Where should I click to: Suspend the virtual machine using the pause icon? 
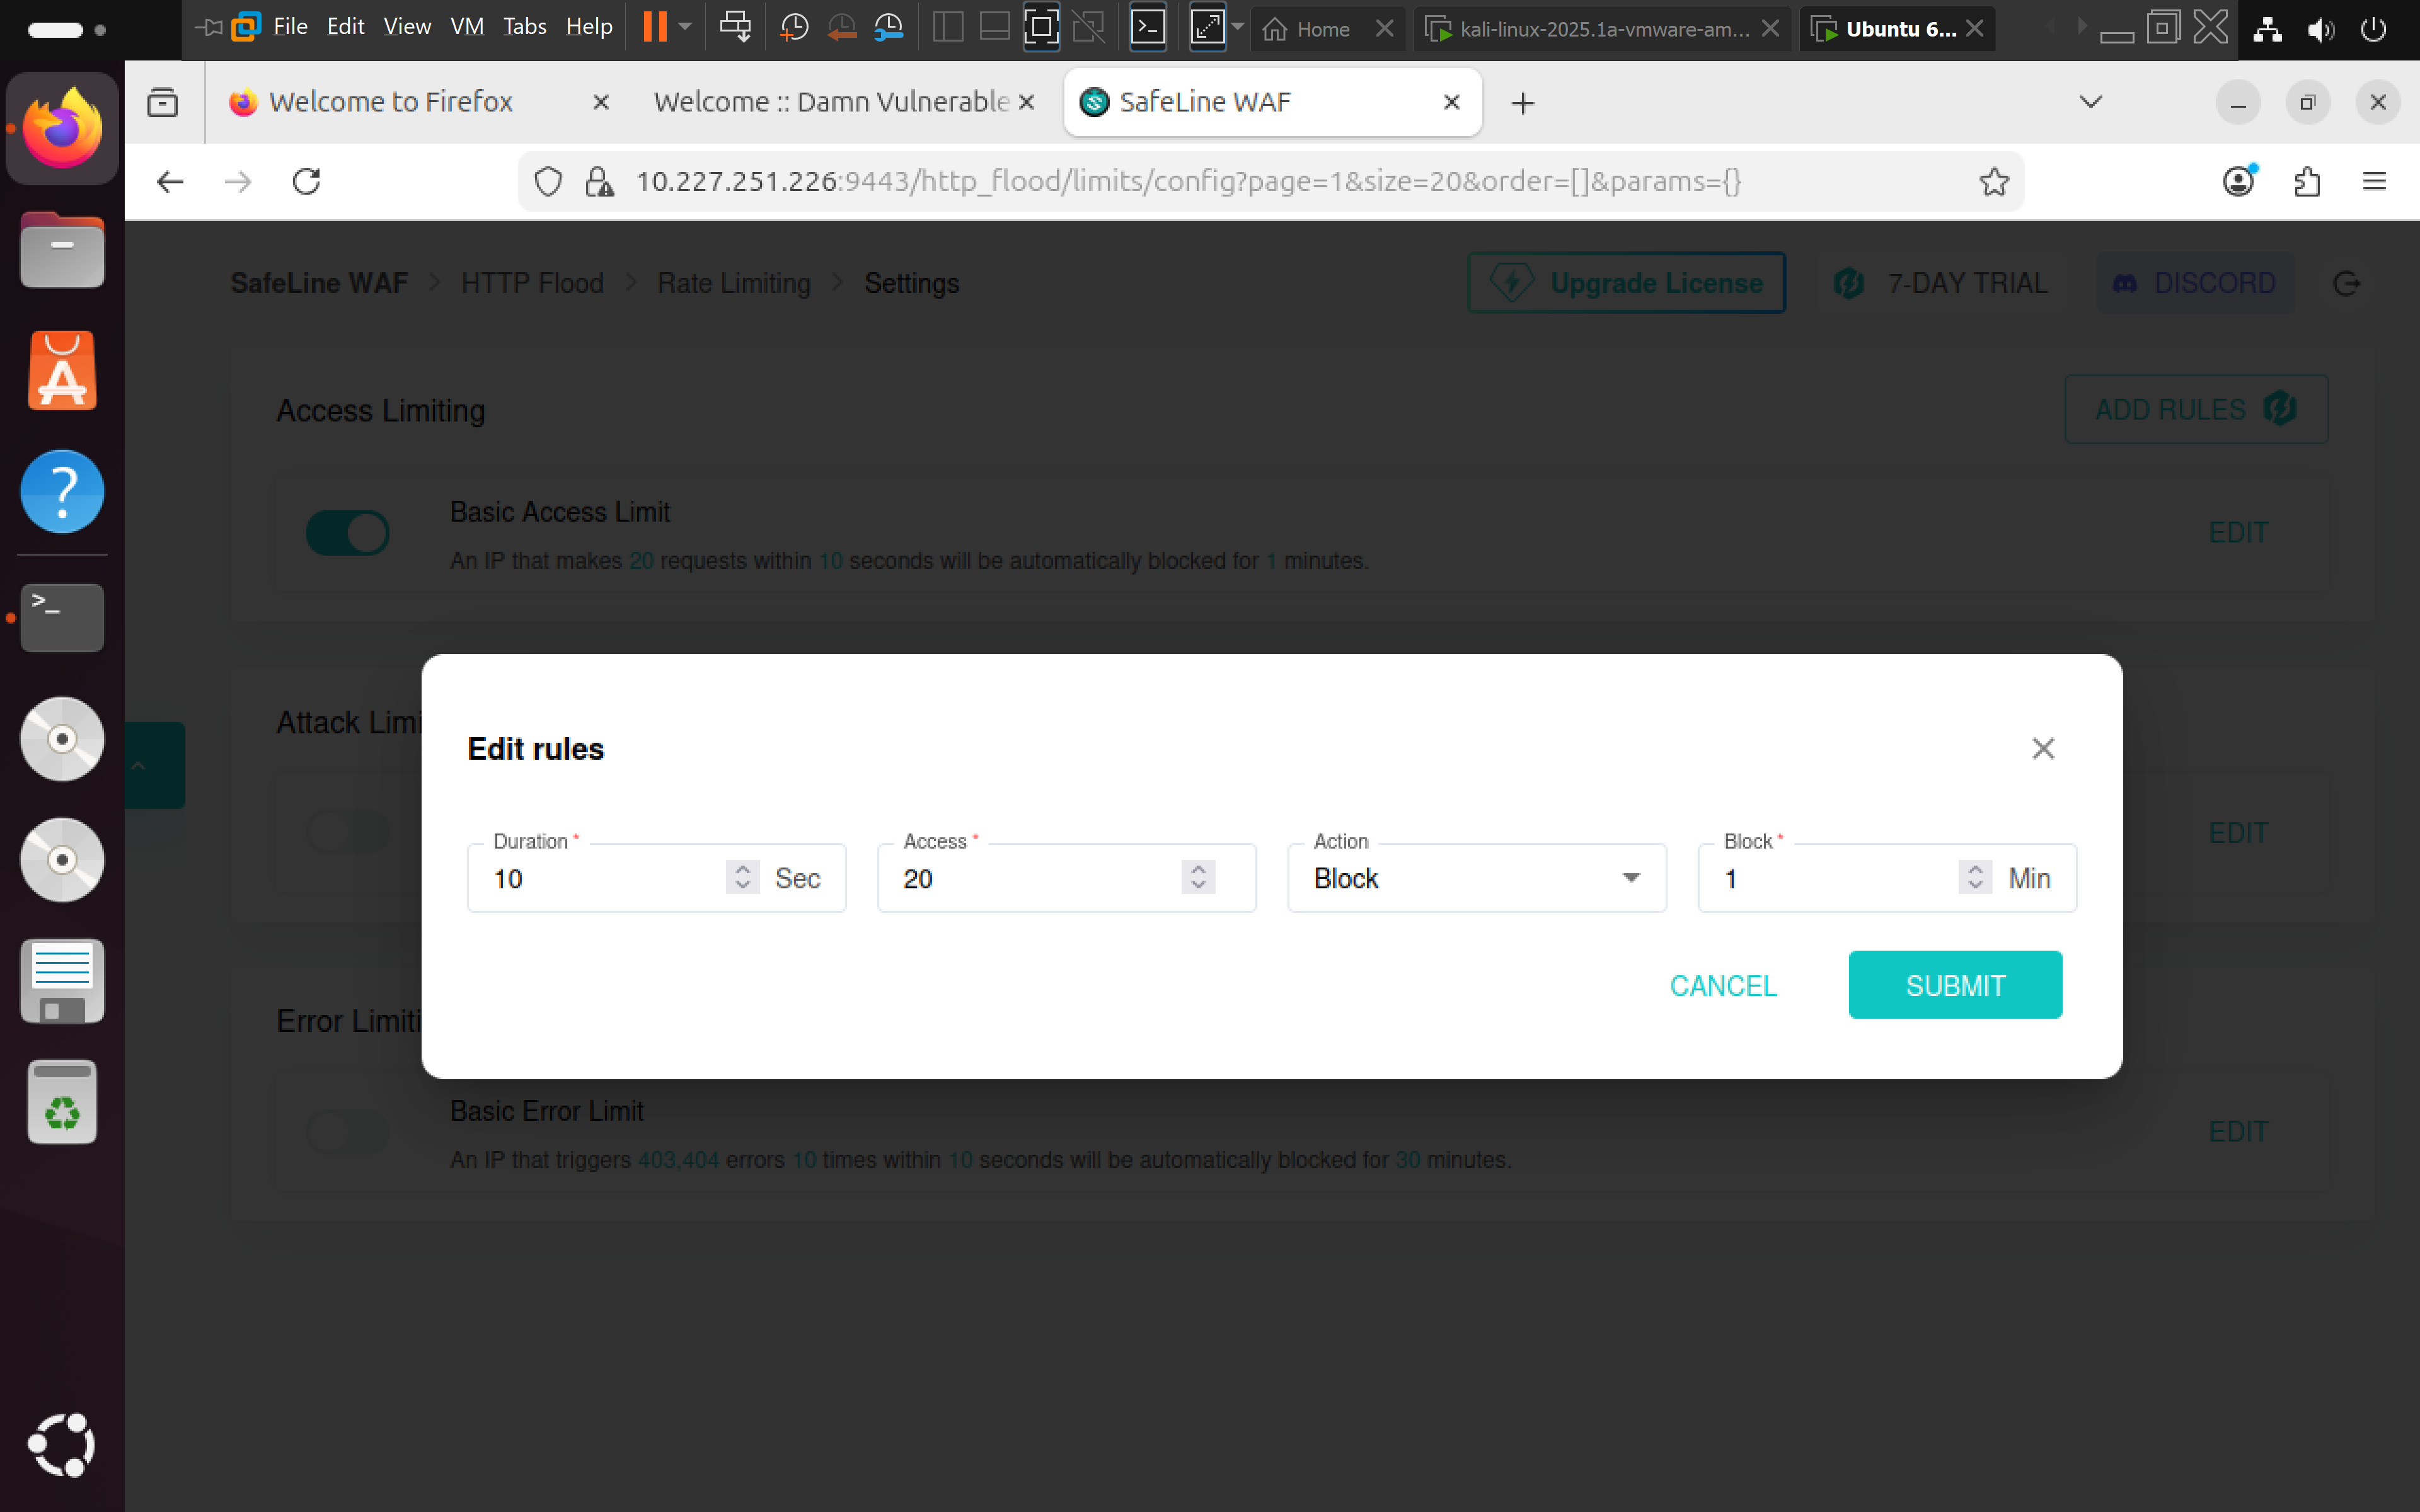pyautogui.click(x=656, y=27)
